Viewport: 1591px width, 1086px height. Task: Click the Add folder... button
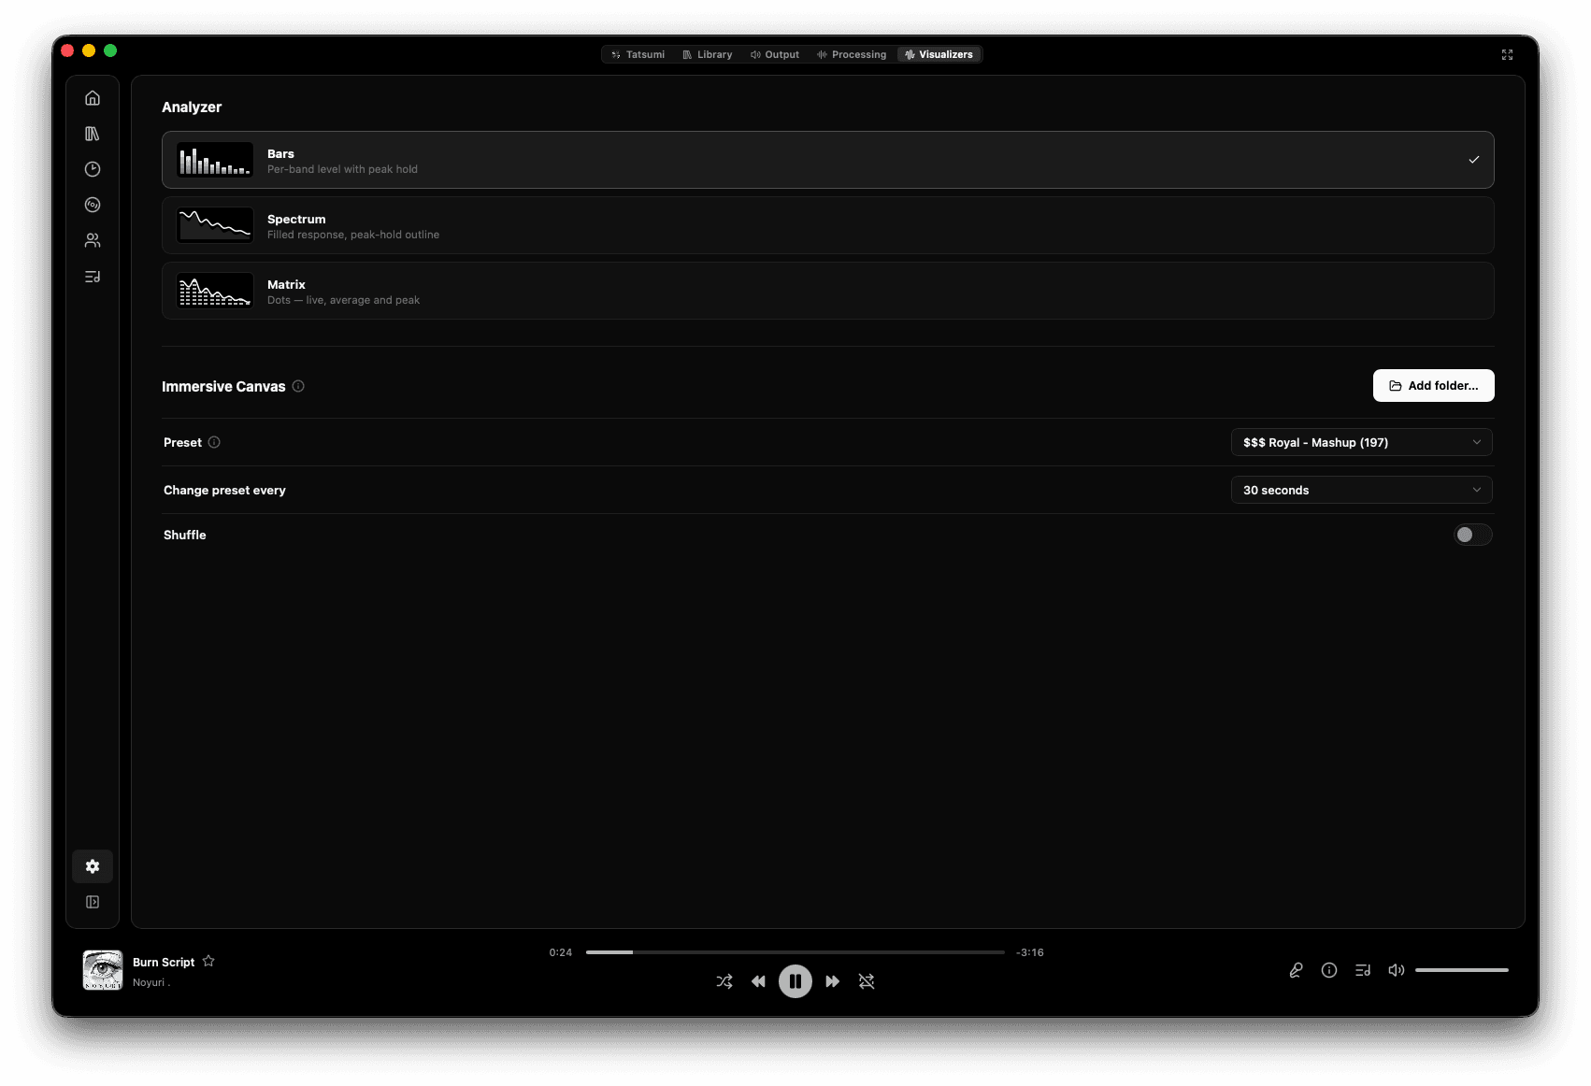tap(1433, 386)
